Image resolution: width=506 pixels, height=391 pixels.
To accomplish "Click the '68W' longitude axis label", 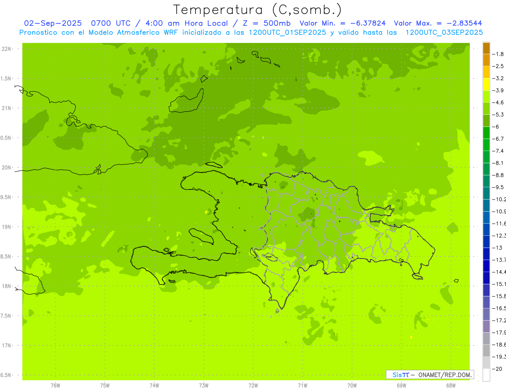I will click(x=451, y=386).
